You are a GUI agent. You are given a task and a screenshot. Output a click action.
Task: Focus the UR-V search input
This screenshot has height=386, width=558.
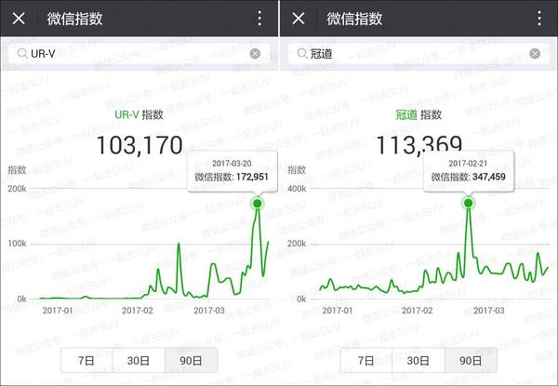tap(139, 54)
